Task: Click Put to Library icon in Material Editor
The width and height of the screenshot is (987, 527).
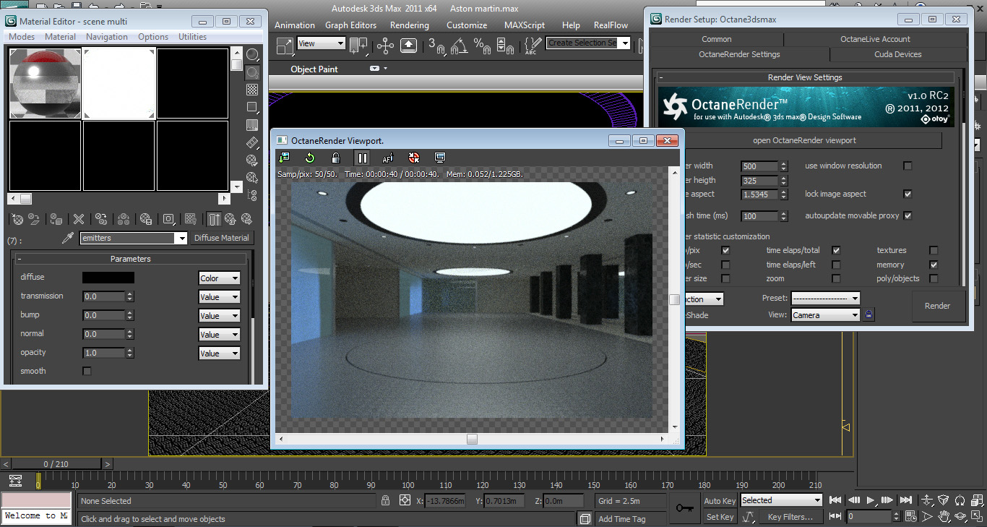Action: (x=146, y=219)
